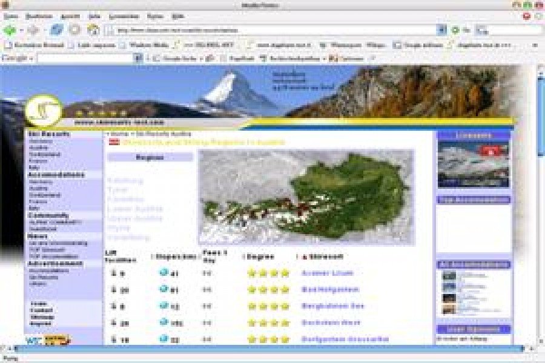Open the Datei menu
545x363 pixels.
point(11,16)
